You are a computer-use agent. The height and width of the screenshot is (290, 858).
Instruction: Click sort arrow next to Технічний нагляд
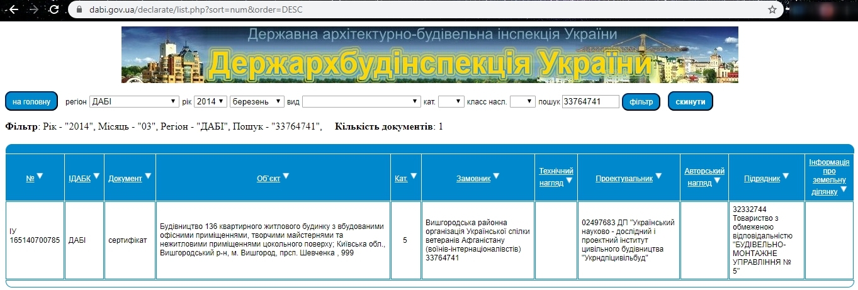[569, 181]
